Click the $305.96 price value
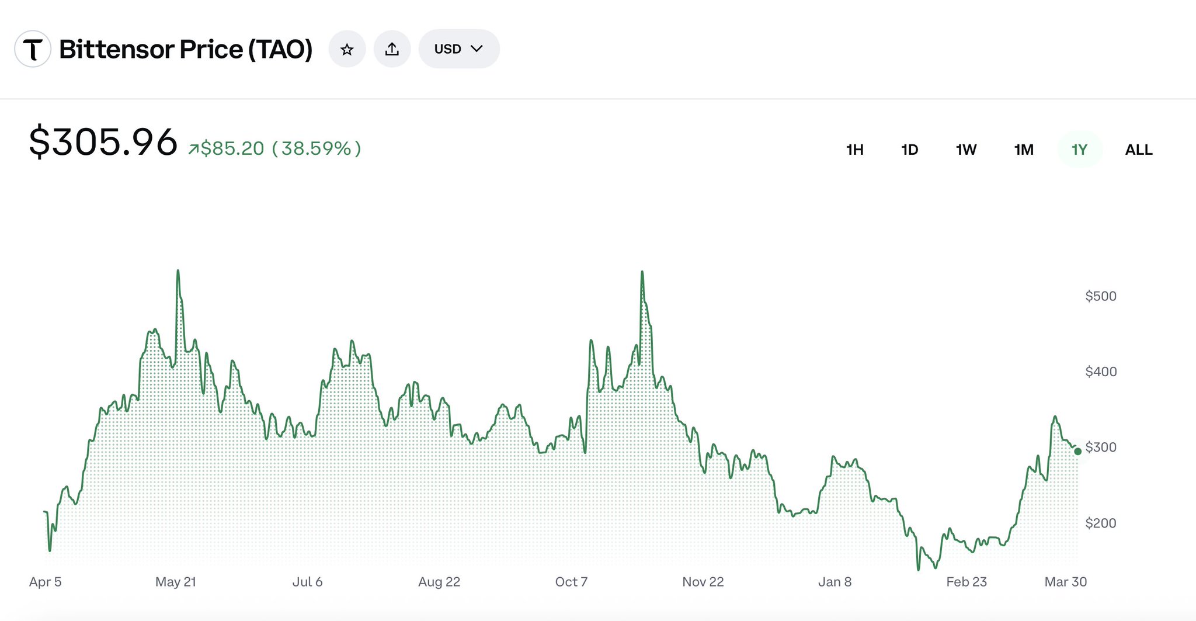Viewport: 1196px width, 621px height. 103,142
